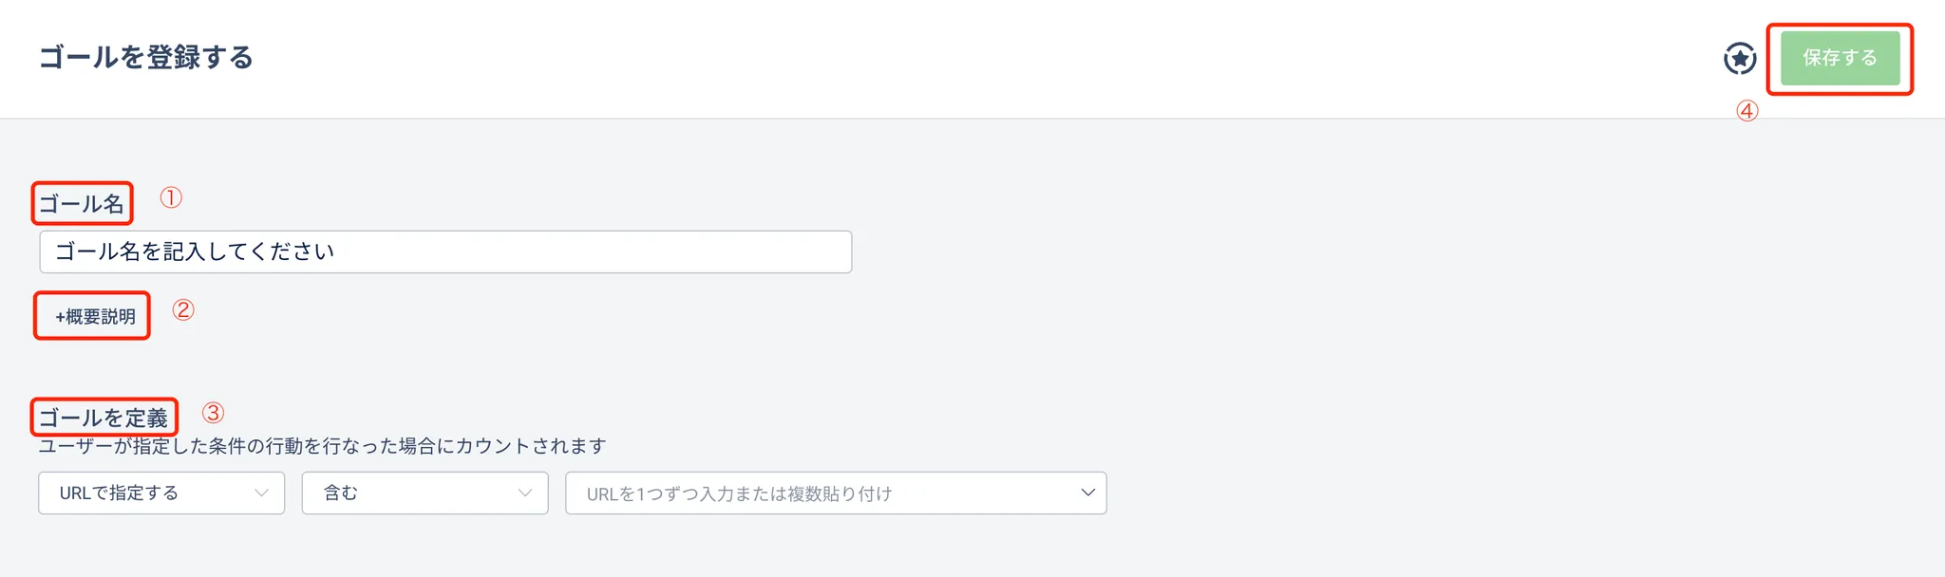Click the ゴール名 field label
The width and height of the screenshot is (1945, 577).
pyautogui.click(x=82, y=204)
